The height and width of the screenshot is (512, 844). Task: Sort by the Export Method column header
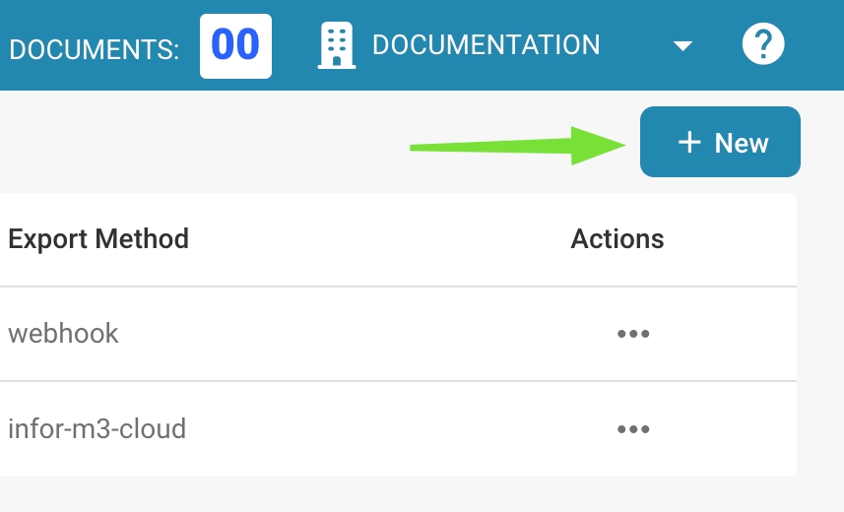98,239
